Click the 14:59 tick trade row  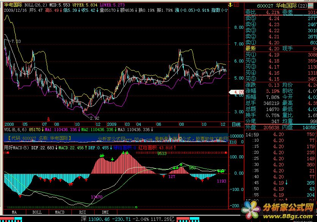281,134
